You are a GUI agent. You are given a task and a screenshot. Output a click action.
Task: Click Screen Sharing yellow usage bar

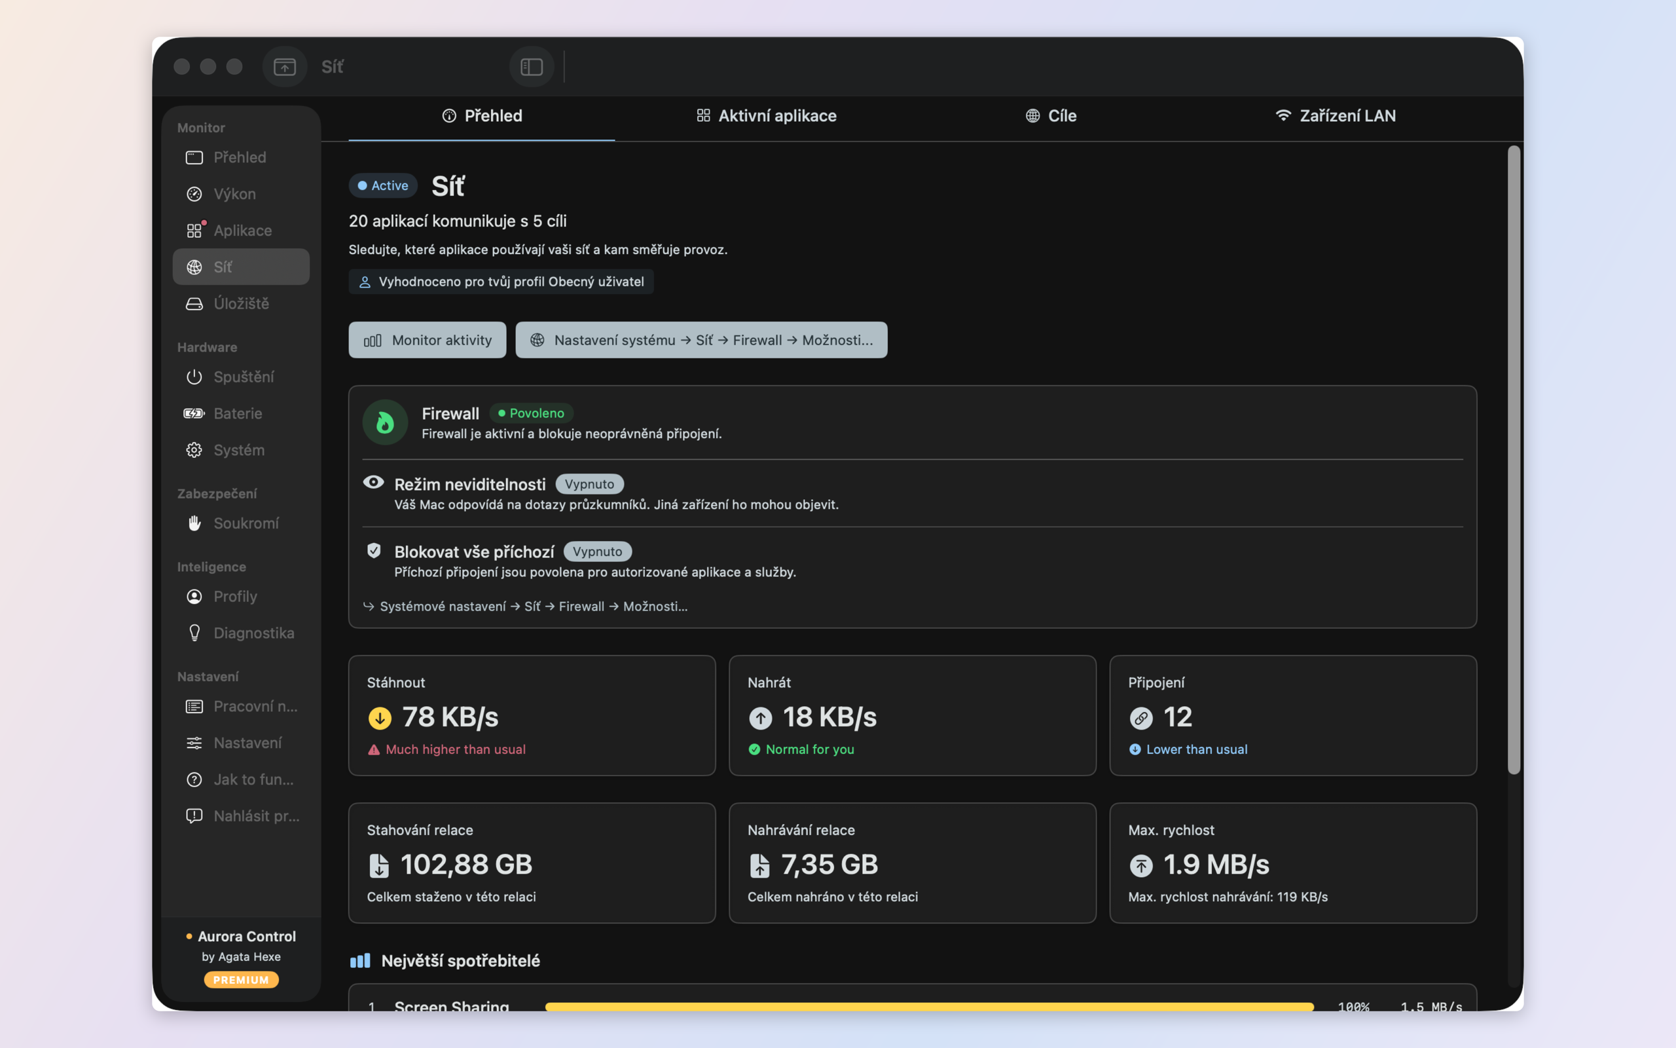[930, 1007]
